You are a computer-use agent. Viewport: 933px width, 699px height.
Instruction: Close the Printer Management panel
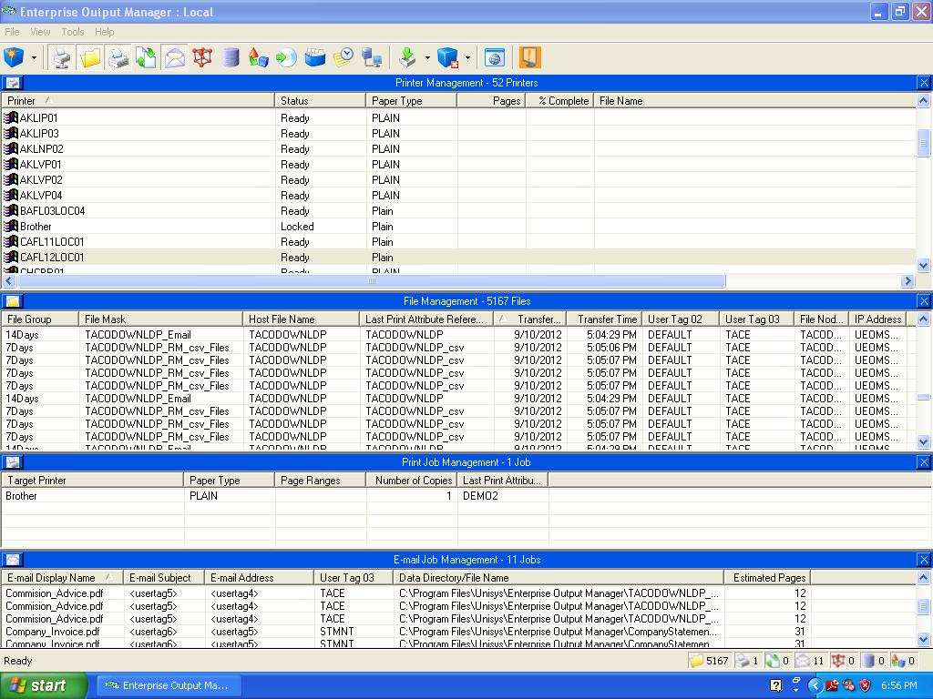pos(924,83)
